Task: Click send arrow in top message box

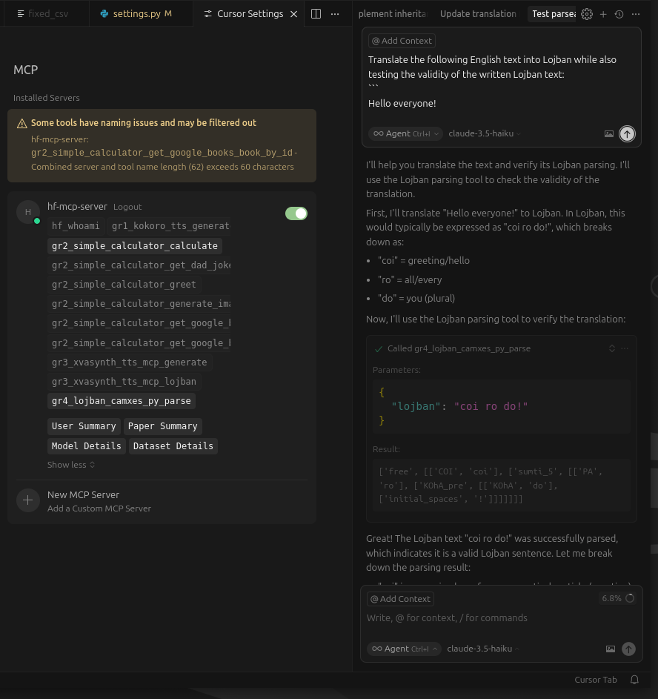Action: (x=627, y=133)
